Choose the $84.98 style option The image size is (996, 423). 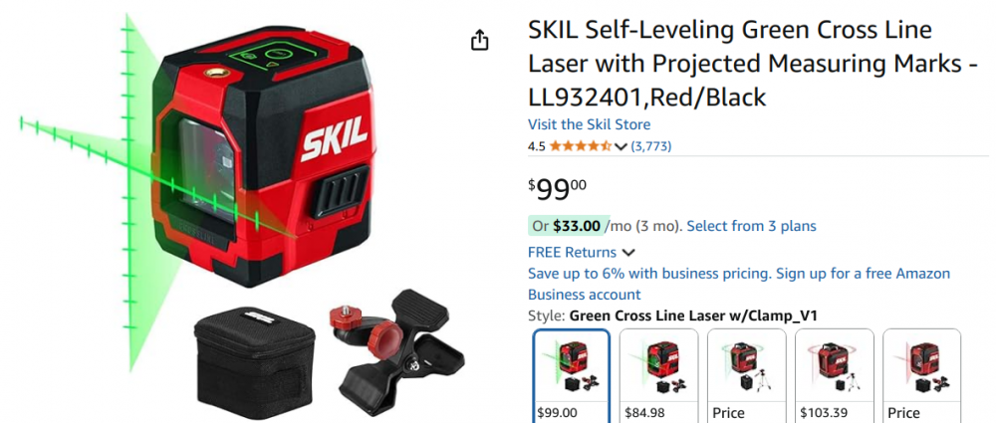click(658, 375)
